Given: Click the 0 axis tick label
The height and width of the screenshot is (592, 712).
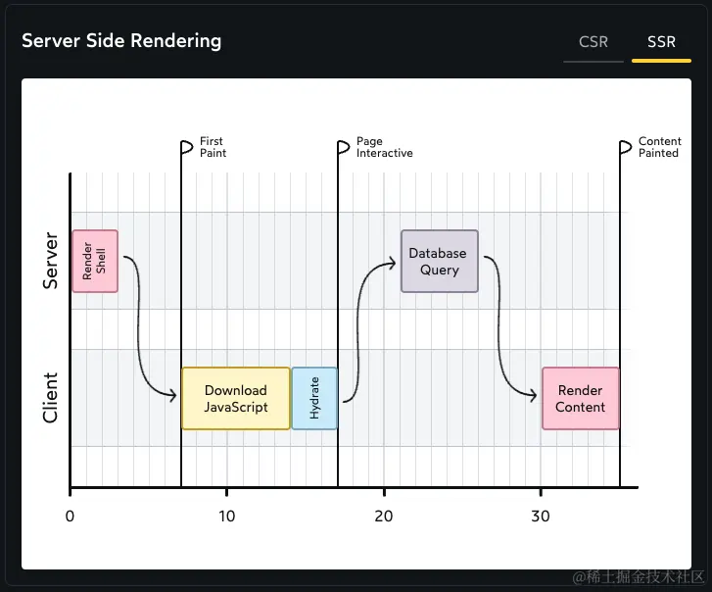Looking at the screenshot, I should coord(70,517).
